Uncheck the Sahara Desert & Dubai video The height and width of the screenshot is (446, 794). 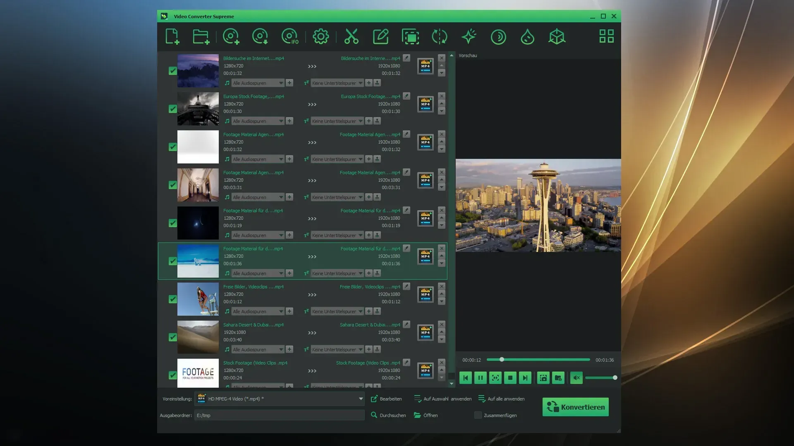pos(173,337)
